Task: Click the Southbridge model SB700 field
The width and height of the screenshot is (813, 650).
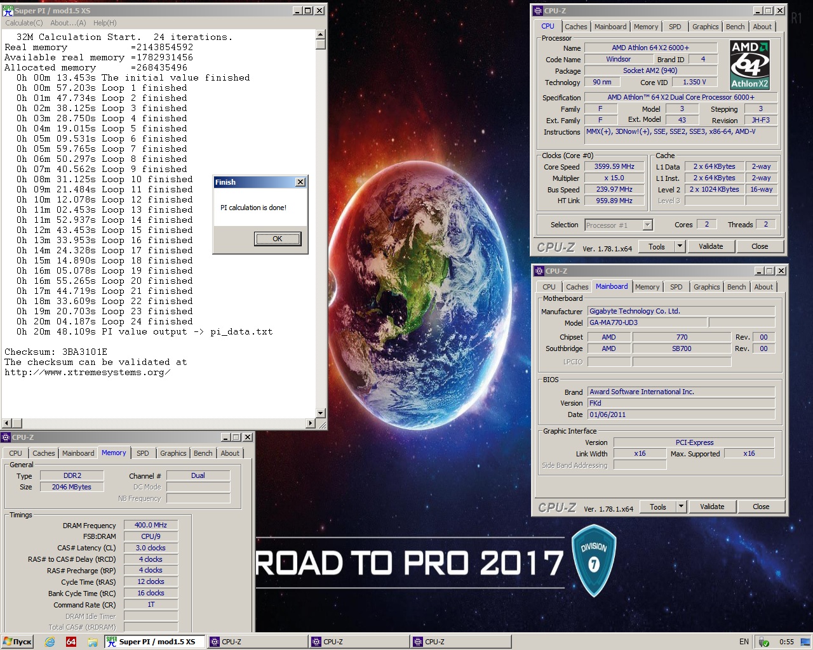Action: coord(682,348)
